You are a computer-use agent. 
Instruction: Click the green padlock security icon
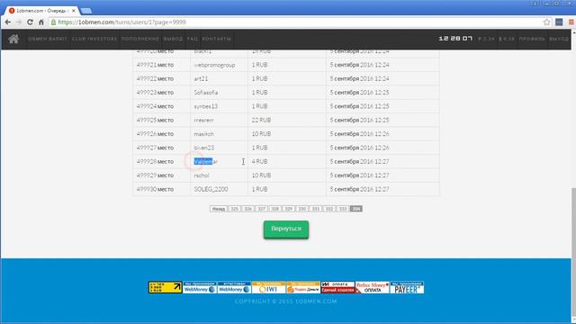(x=54, y=22)
